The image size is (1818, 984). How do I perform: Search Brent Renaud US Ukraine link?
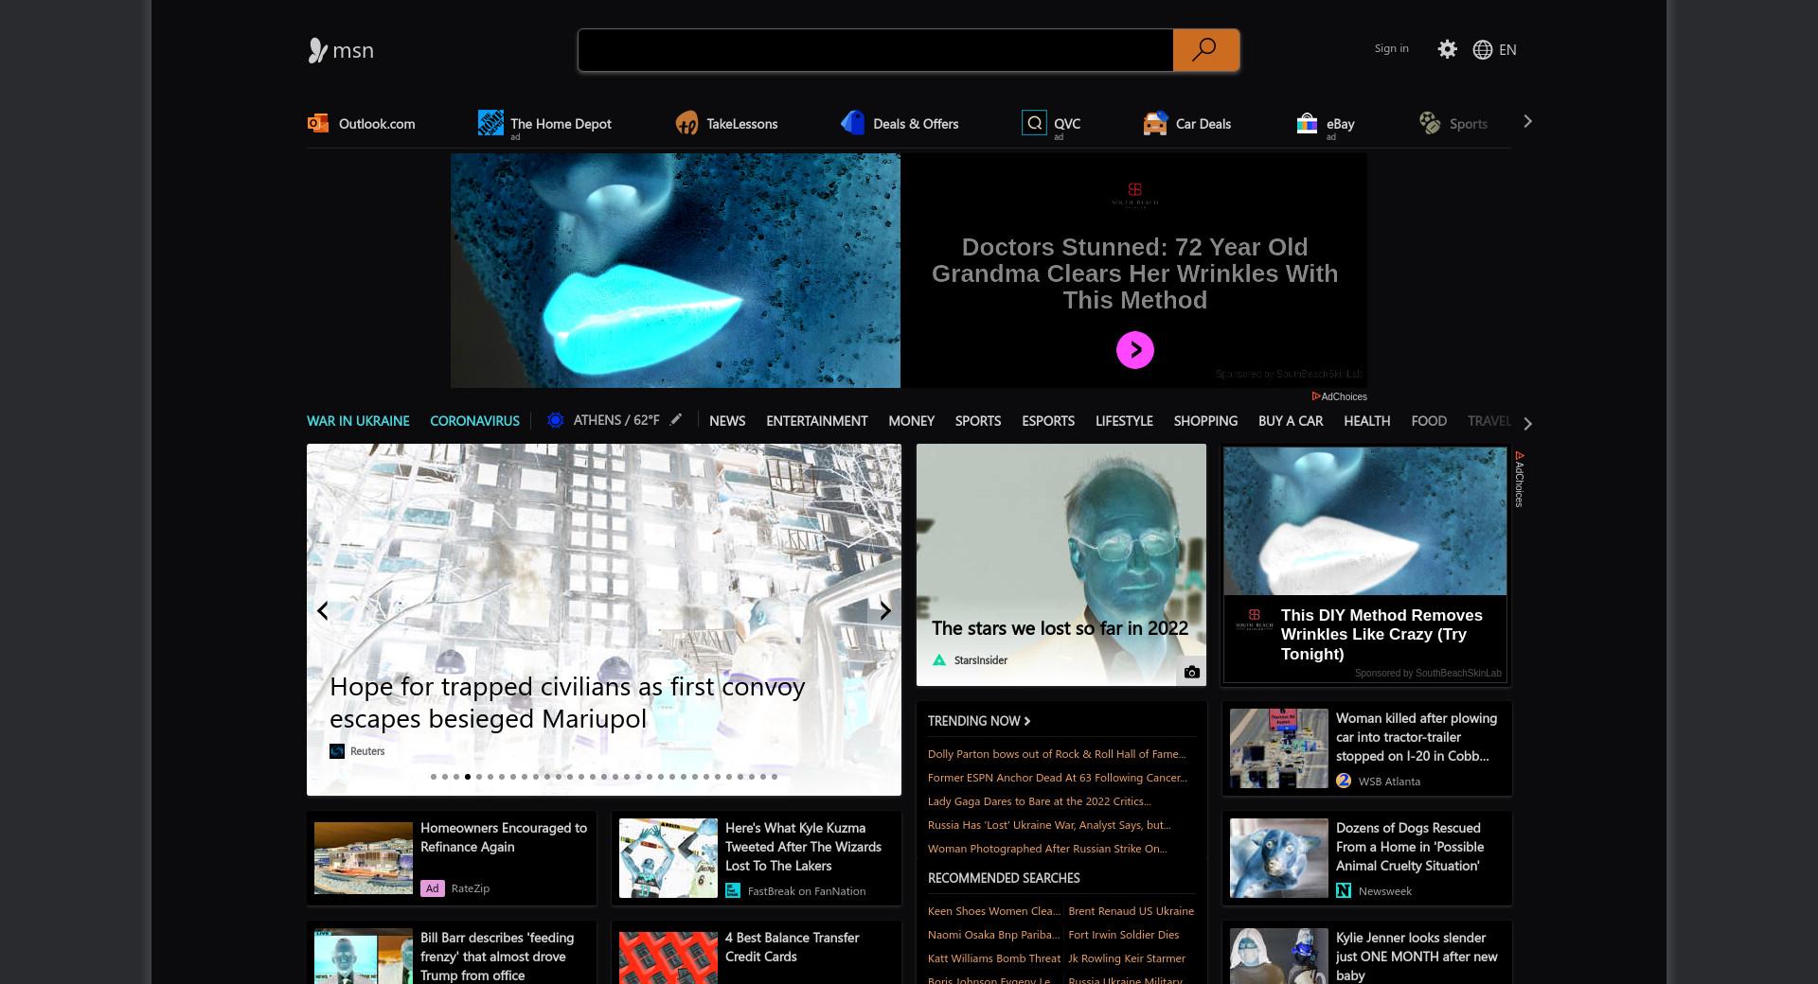[1132, 911]
